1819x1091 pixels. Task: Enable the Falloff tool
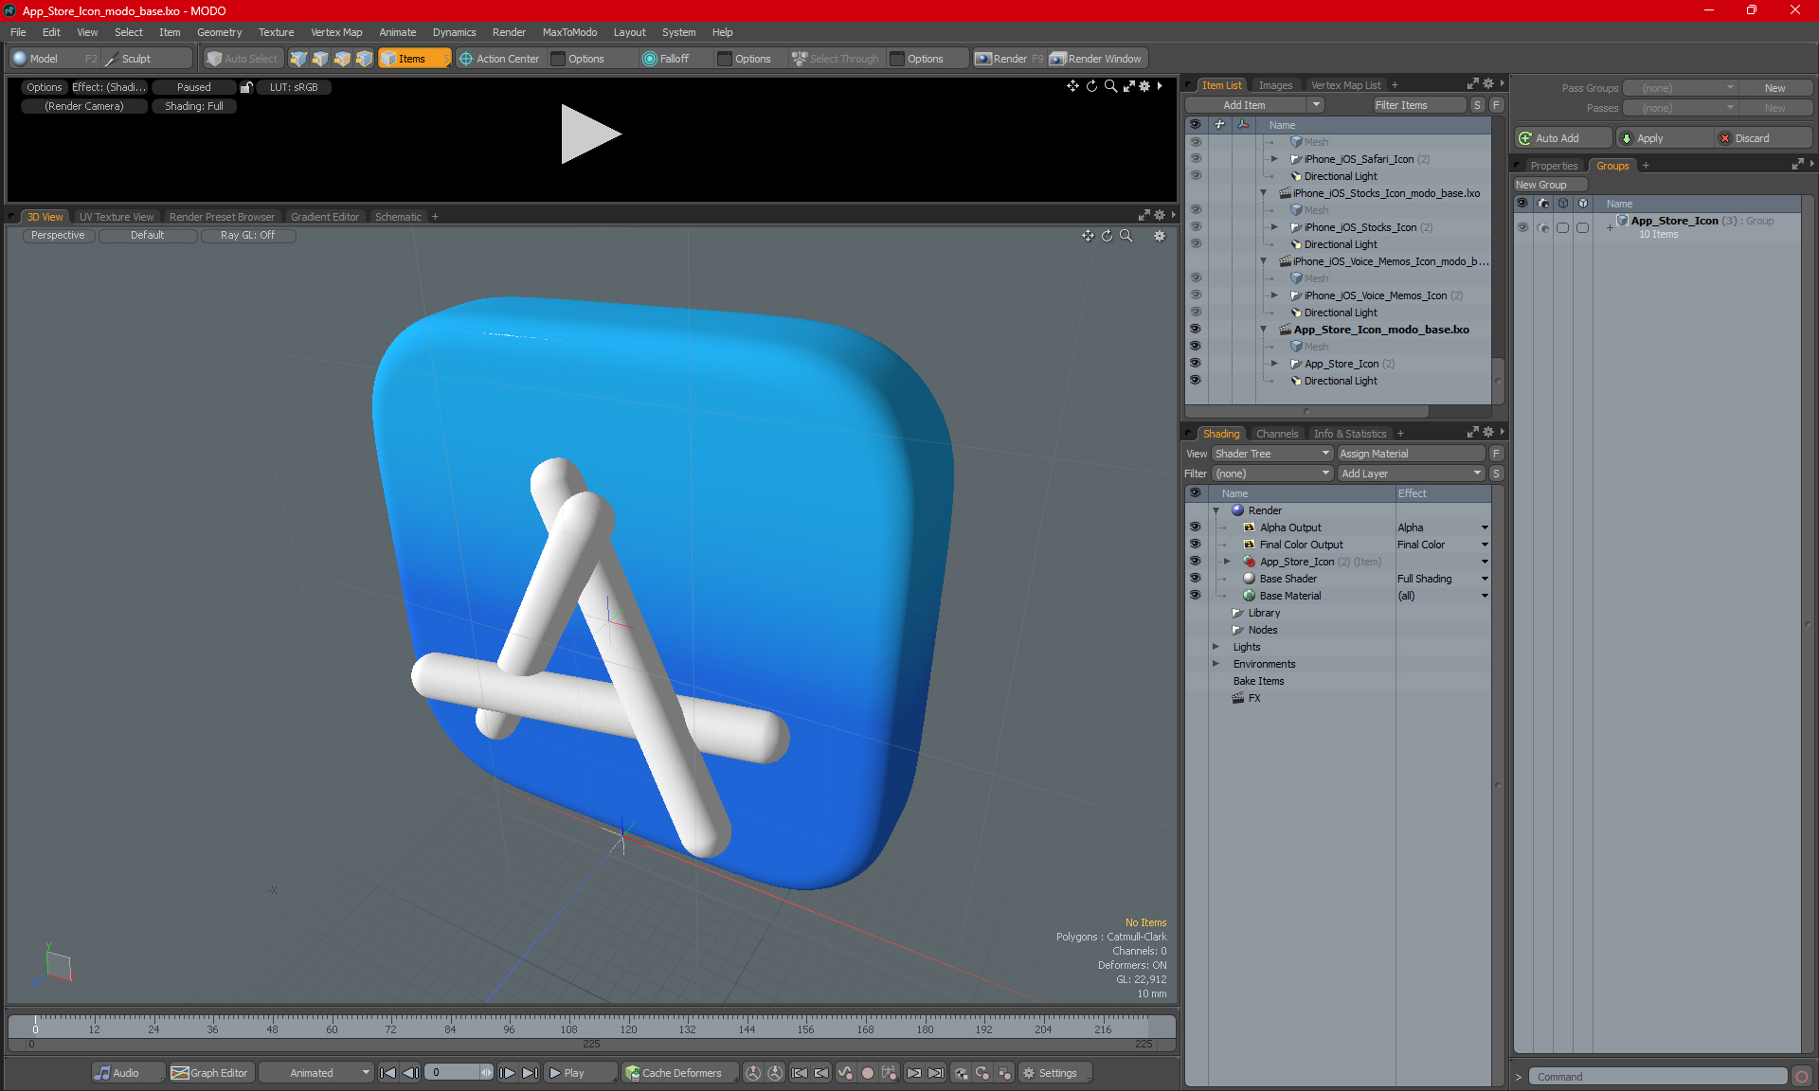[x=666, y=59]
